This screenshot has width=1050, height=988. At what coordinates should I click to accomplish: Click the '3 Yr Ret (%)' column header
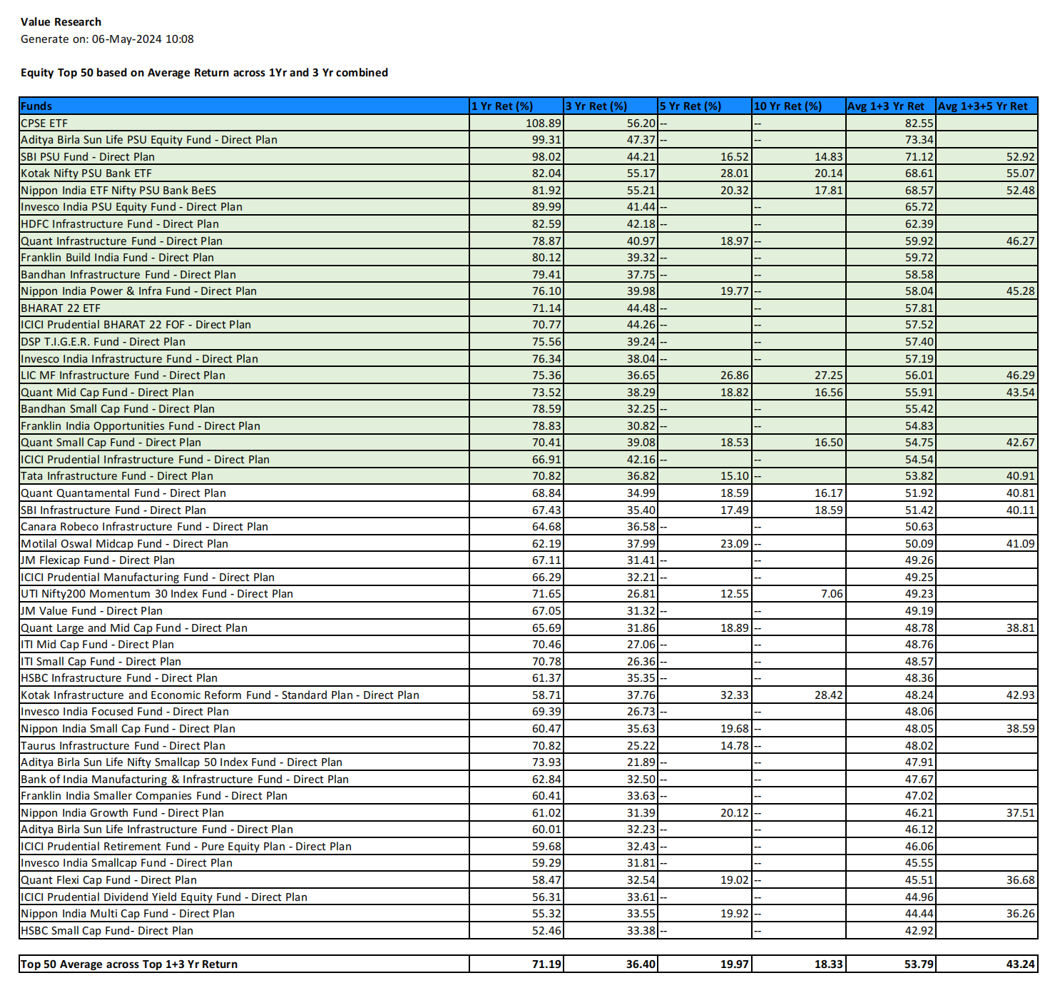pos(611,106)
